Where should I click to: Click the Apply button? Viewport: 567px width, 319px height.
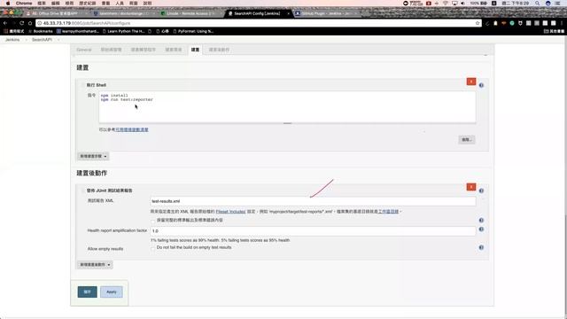(112, 292)
